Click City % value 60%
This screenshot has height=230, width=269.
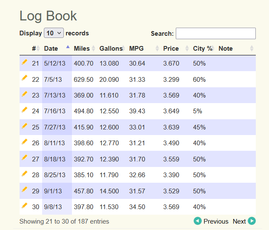pos(199,80)
